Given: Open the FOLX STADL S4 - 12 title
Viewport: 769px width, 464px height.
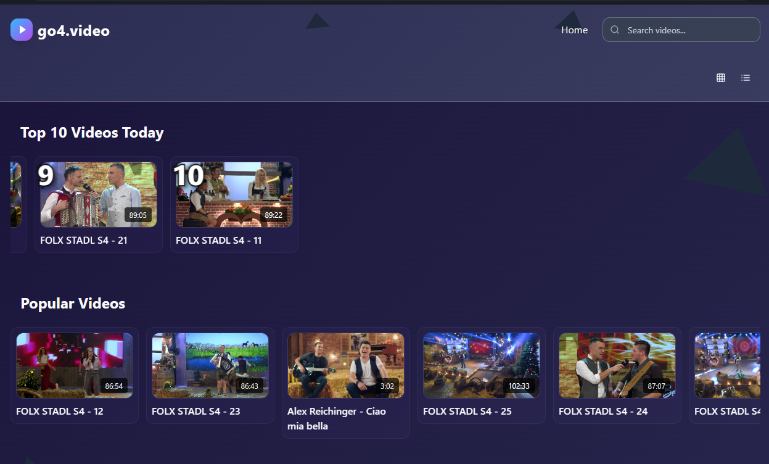Looking at the screenshot, I should 60,411.
